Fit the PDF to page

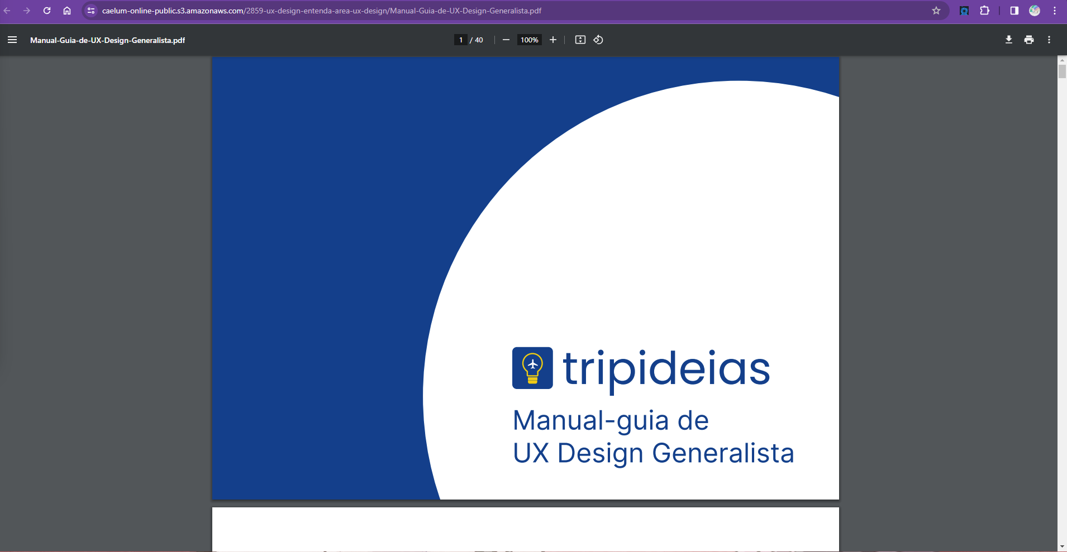pos(580,40)
